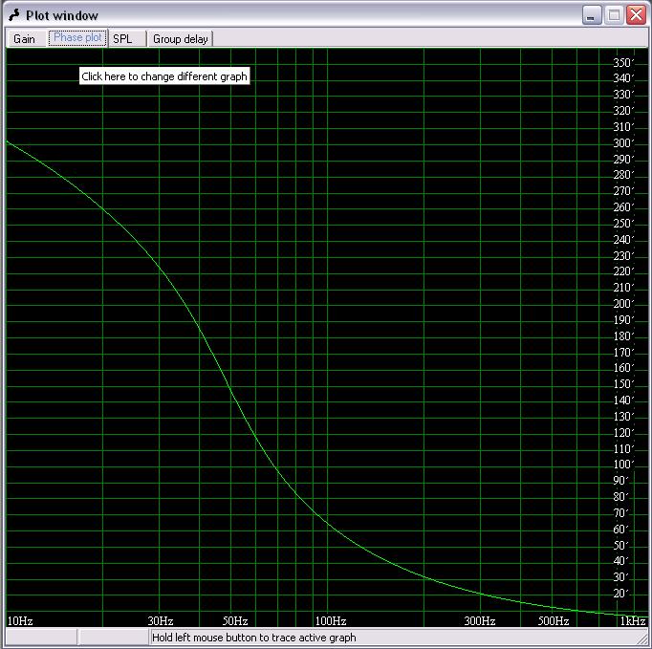Maximize the Plot window

tap(614, 15)
